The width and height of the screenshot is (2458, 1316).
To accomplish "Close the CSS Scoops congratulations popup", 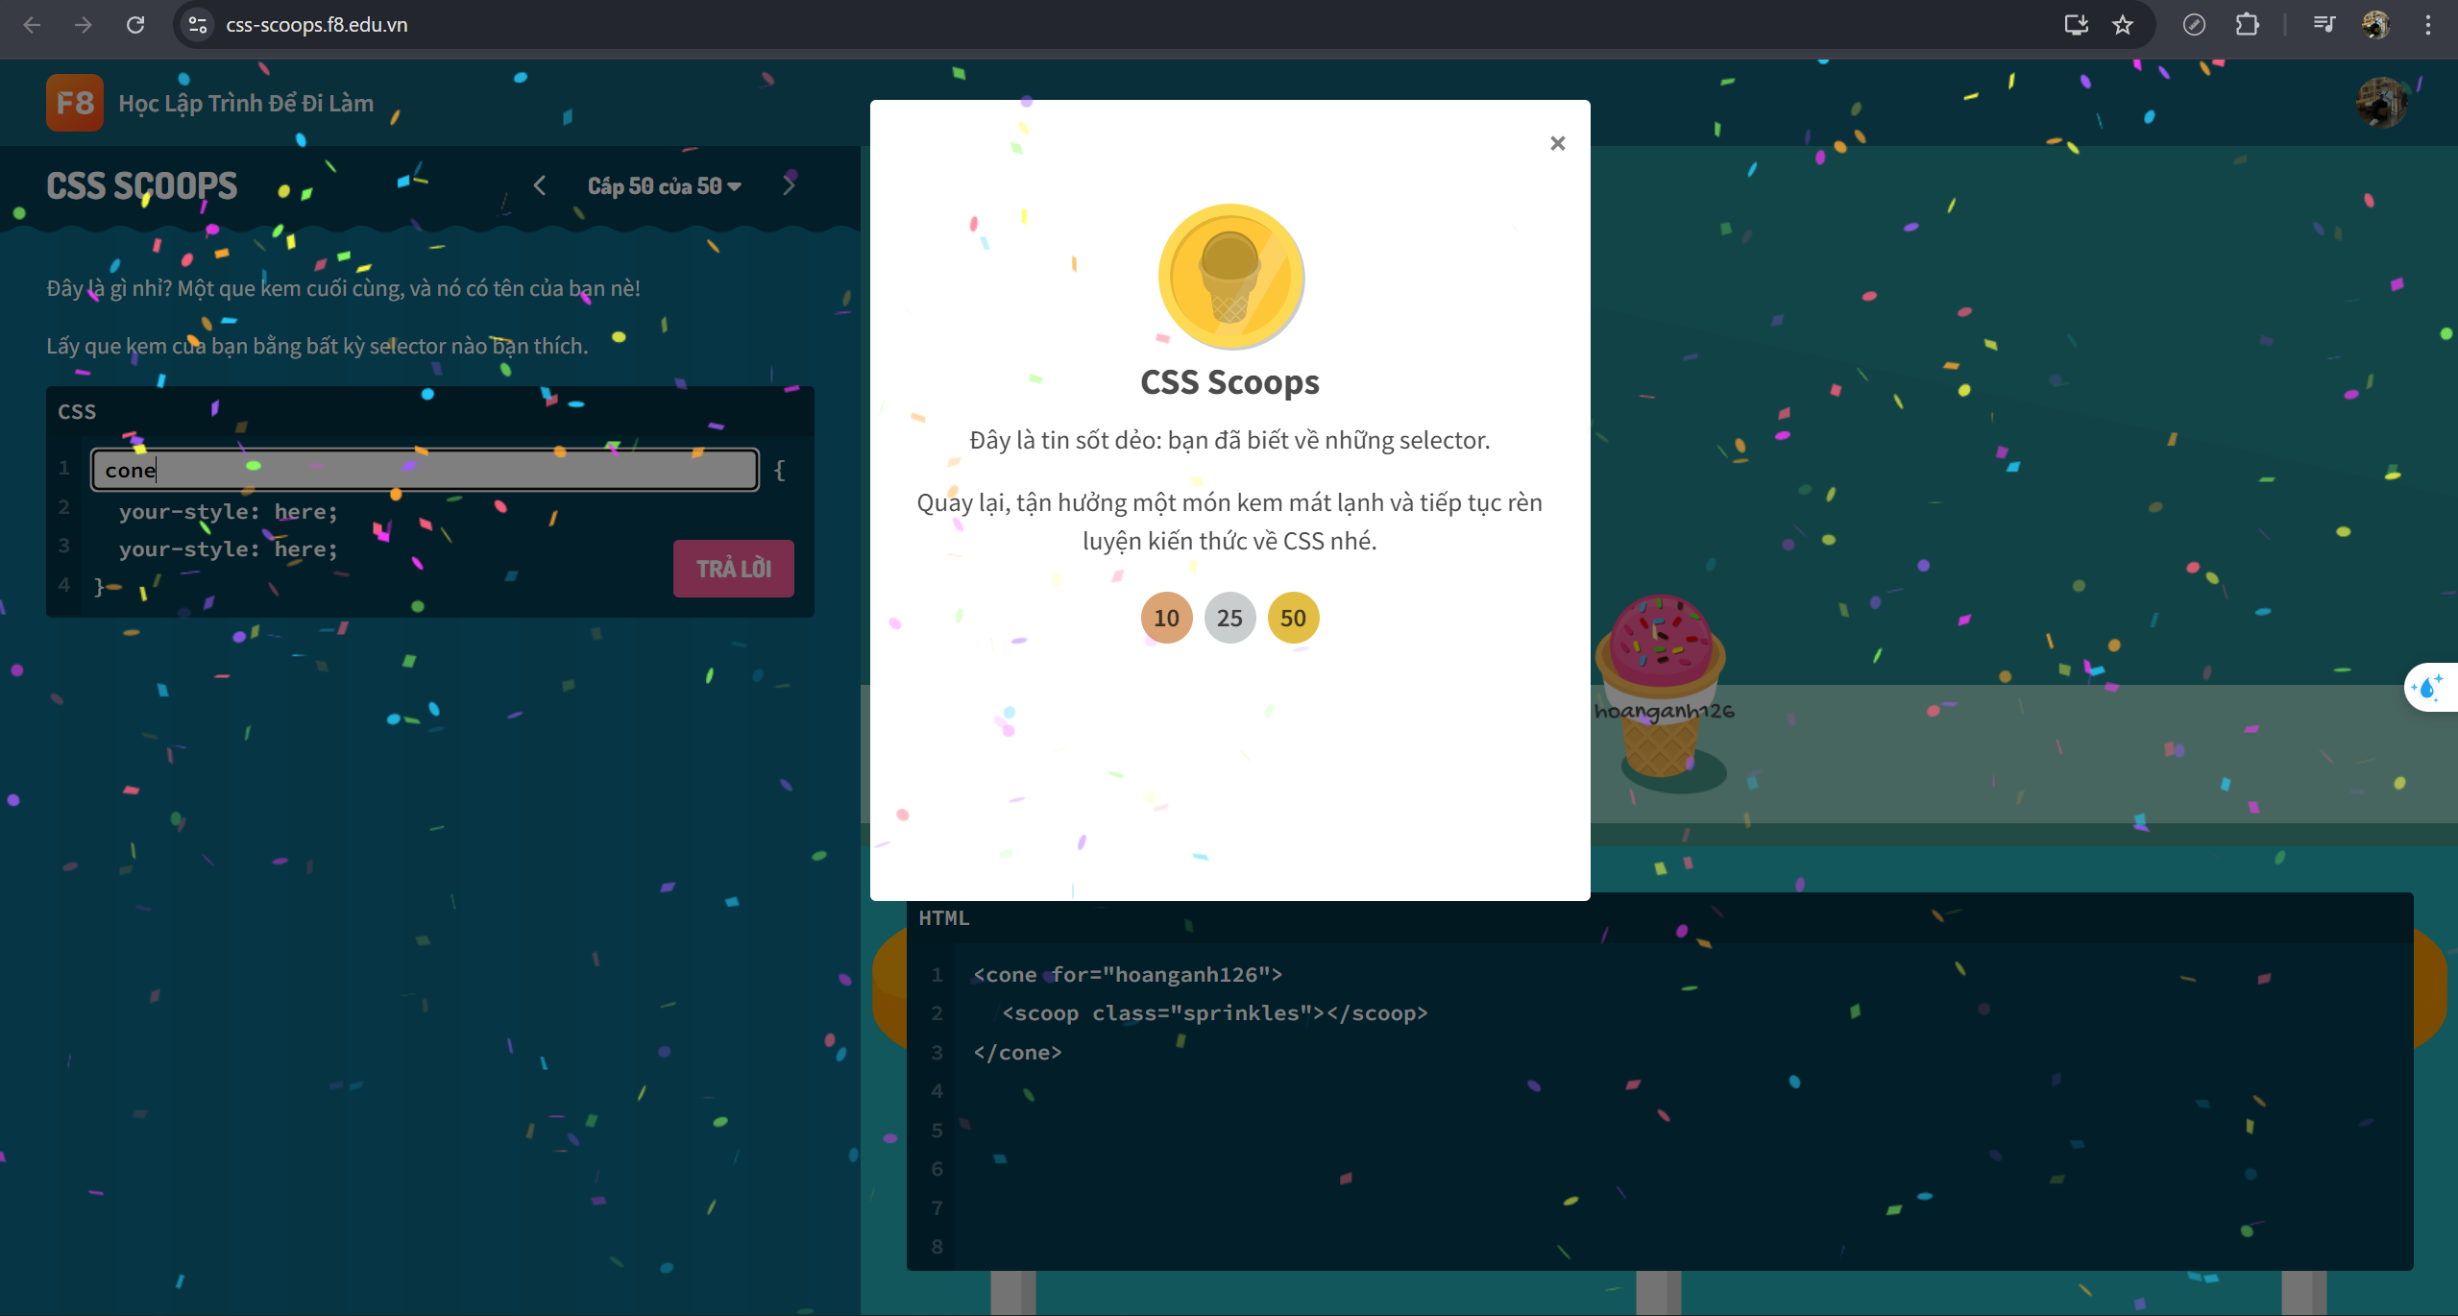I will [x=1557, y=142].
